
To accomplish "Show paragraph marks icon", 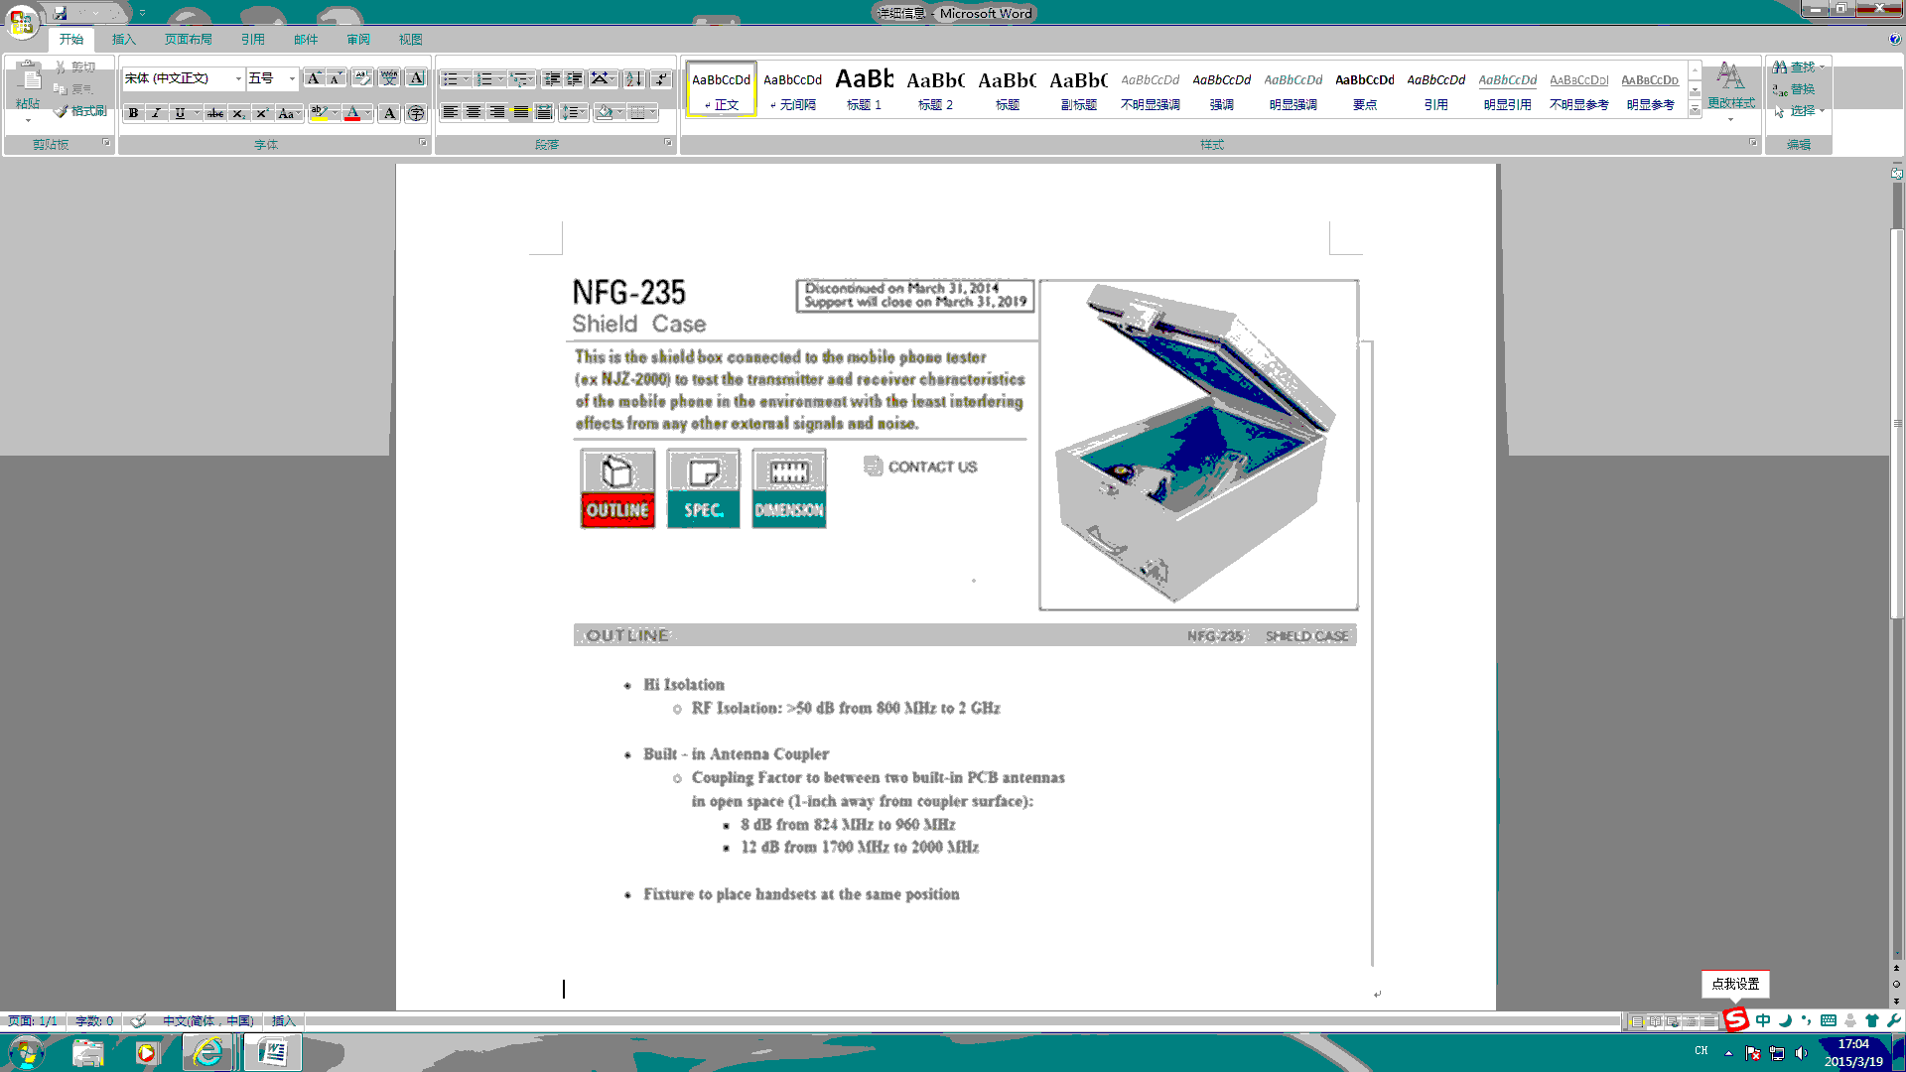I will 661,79.
